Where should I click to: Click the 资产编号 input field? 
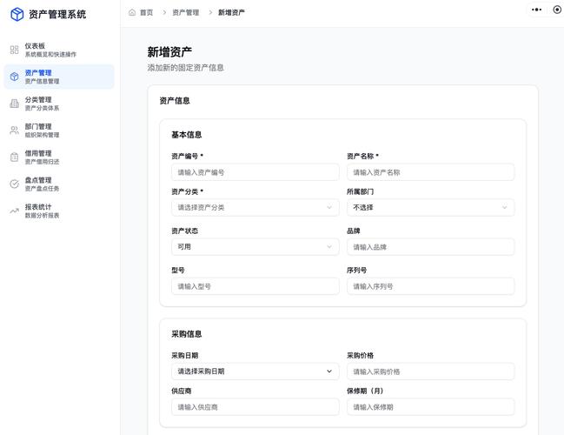tap(255, 172)
